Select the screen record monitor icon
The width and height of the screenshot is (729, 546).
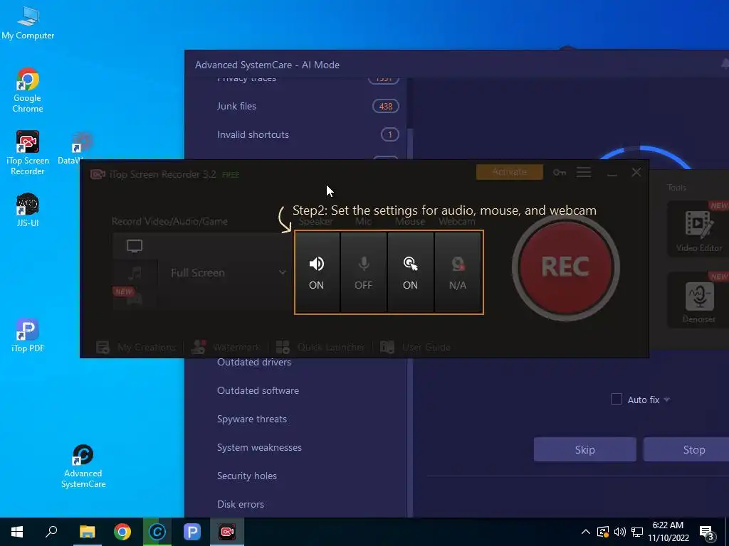(x=135, y=245)
